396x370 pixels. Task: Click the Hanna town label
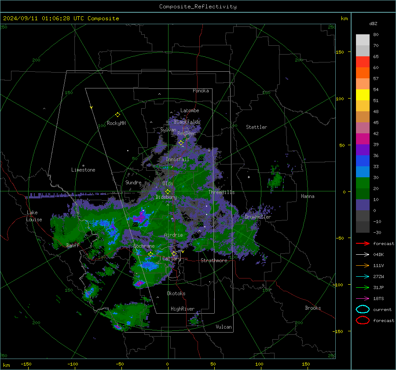pyautogui.click(x=308, y=196)
